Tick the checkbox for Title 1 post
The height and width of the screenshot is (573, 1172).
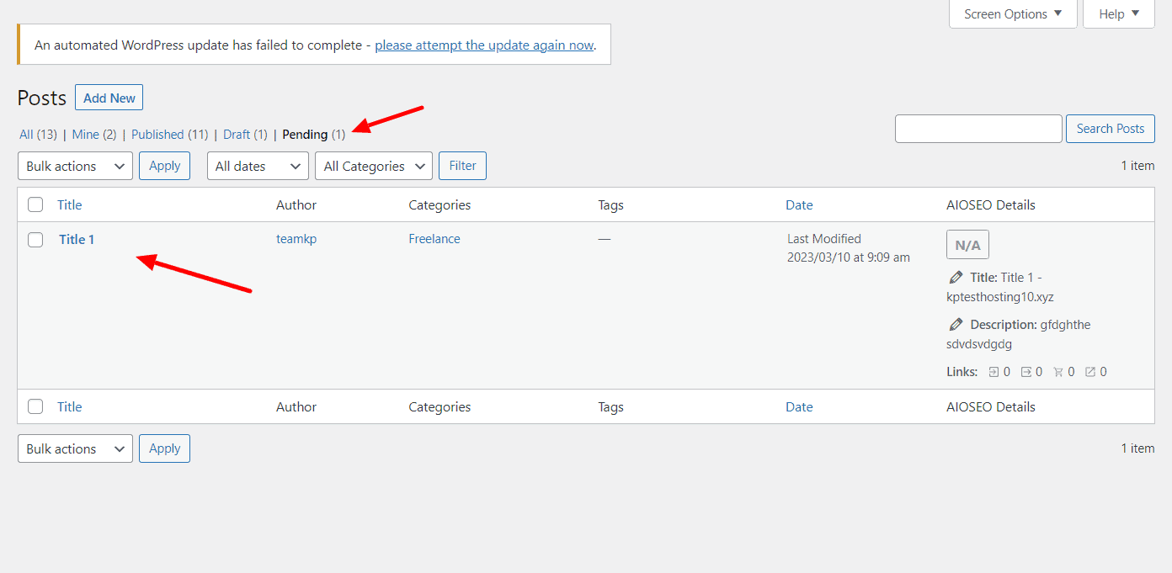[35, 240]
